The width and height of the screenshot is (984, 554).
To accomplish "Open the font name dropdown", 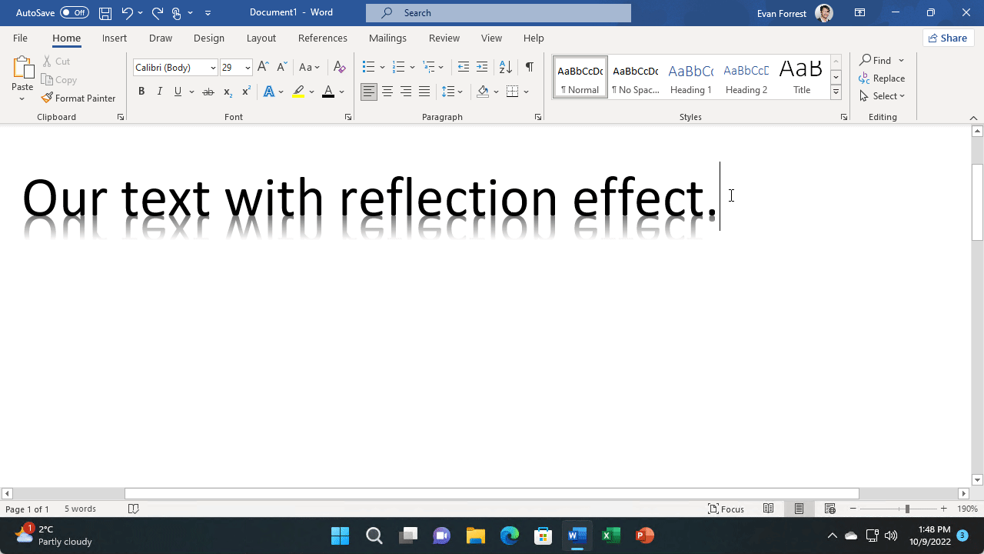I will [213, 67].
